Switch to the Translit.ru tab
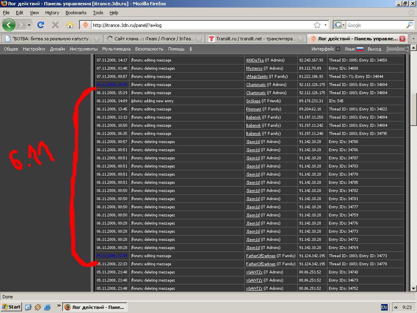 [x=252, y=39]
